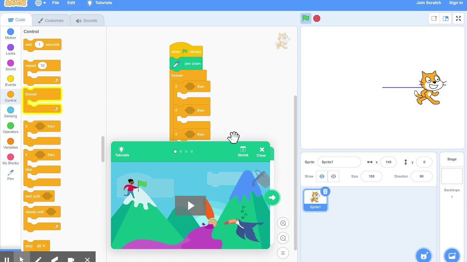Select the Looks block category
Image resolution: width=467 pixels, height=262 pixels.
tap(11, 50)
